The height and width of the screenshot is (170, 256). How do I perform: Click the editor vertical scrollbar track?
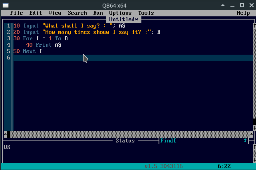click(254, 73)
